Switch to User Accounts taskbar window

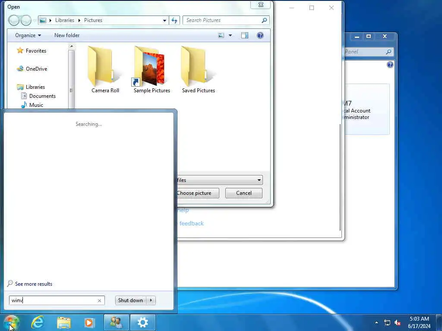point(117,322)
